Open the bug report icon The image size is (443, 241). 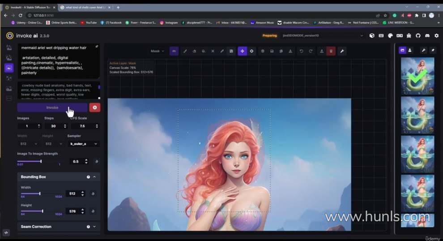click(409, 36)
